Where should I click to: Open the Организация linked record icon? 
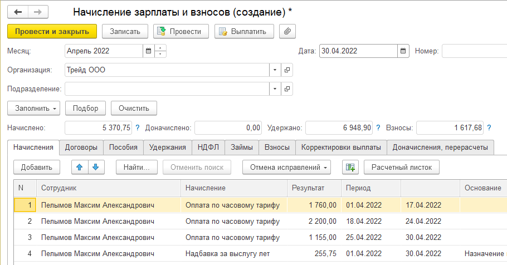click(287, 70)
